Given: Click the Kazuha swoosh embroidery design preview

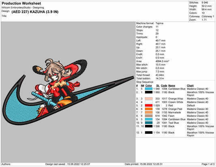Looking at the screenshot, I should click(68, 92).
